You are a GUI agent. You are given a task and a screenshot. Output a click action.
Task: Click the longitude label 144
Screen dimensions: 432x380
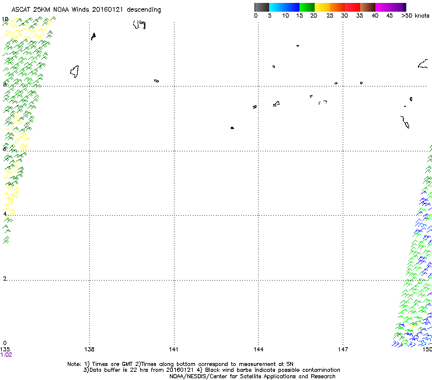tap(259, 350)
